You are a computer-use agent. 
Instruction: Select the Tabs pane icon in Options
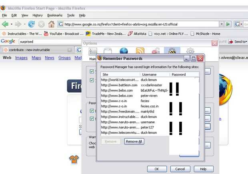coord(108,51)
